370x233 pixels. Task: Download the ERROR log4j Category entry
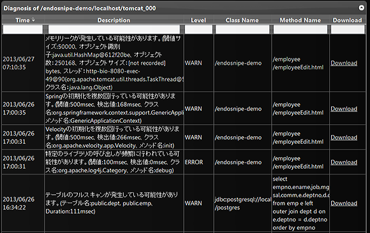344,162
